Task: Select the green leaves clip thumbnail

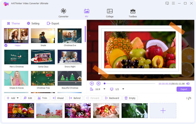Action: tap(135, 110)
